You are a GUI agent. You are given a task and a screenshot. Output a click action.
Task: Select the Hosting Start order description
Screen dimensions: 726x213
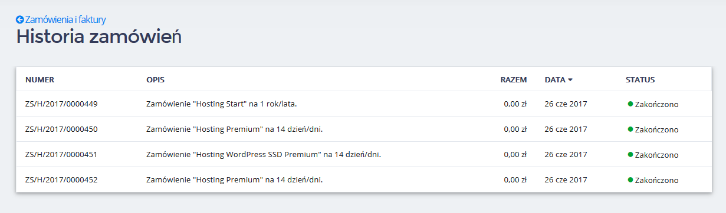point(222,104)
